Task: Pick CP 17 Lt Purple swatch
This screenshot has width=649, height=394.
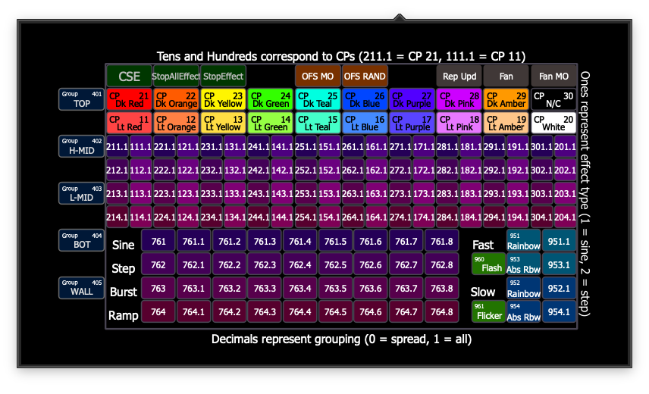Action: point(412,124)
